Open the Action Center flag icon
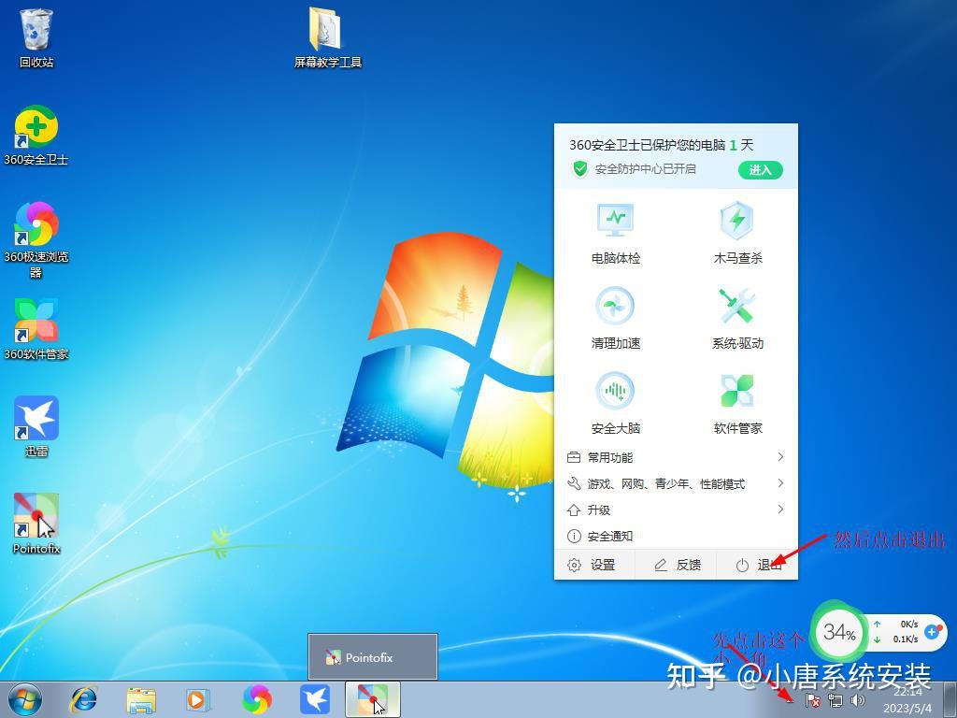Viewport: 957px width, 718px height. click(x=812, y=700)
